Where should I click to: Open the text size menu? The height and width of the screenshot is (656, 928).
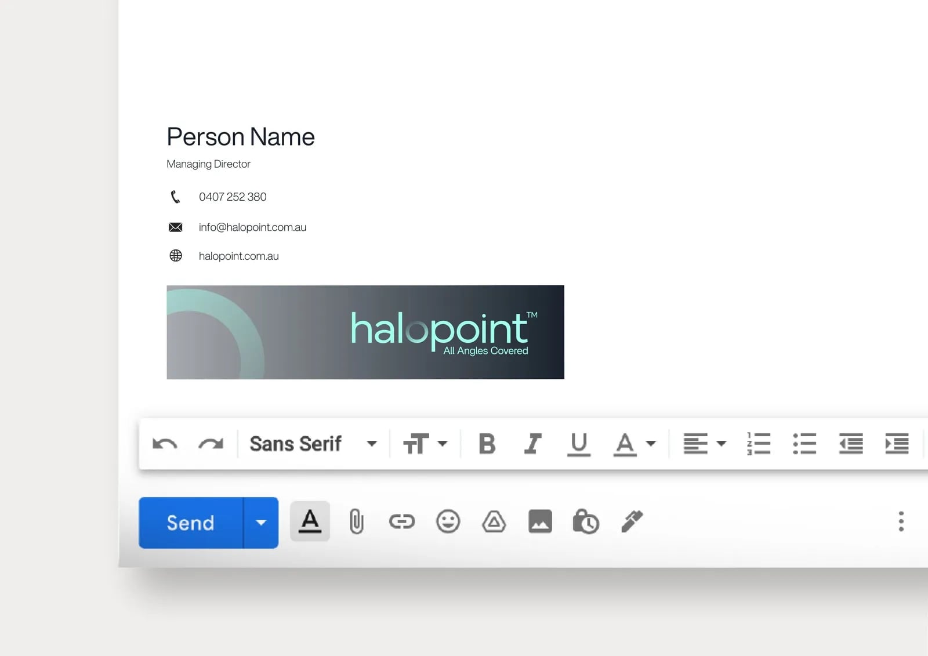pos(425,444)
